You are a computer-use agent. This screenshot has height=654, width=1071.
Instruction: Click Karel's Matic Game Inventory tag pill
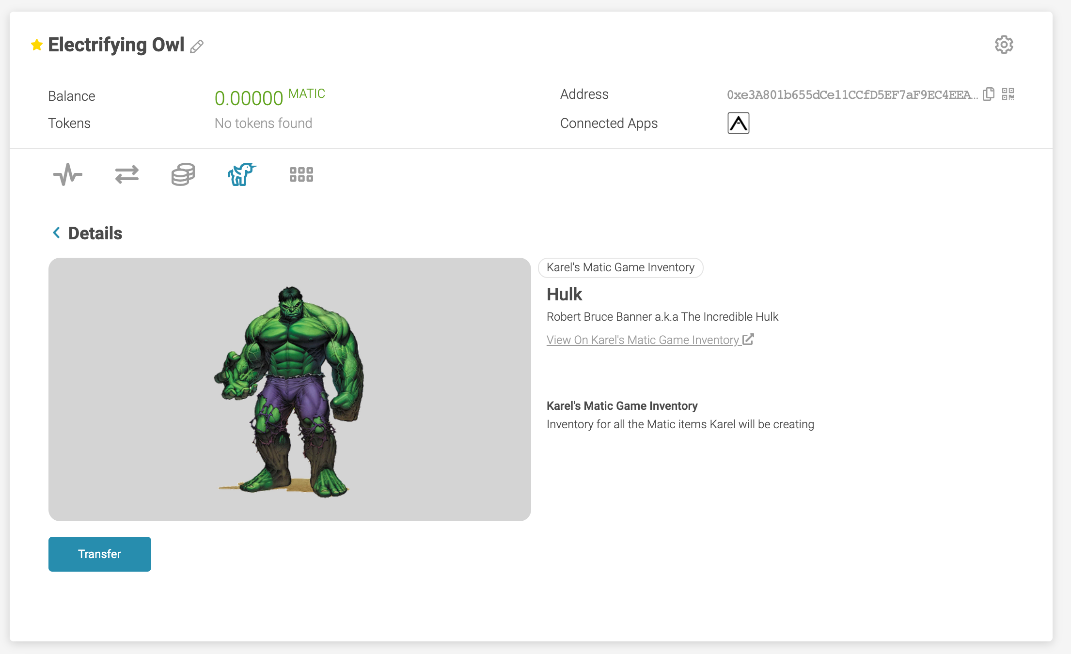(620, 268)
